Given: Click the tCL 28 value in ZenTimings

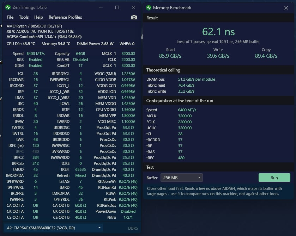Looking at the screenshot, I should tap(36, 74).
